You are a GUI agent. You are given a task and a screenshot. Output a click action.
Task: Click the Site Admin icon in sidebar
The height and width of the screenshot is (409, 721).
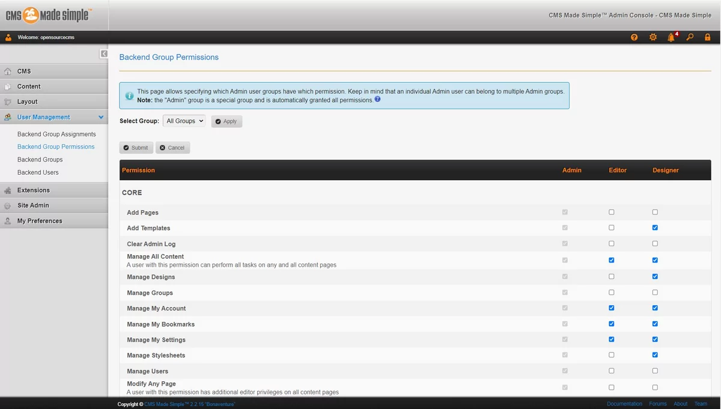coord(8,205)
